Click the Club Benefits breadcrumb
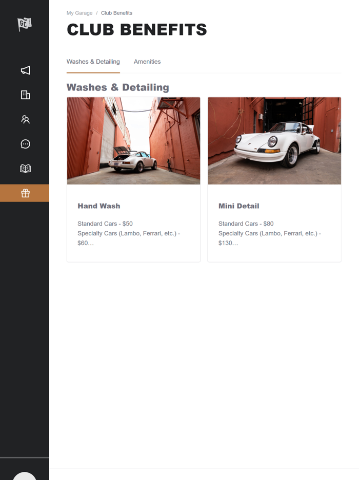Viewport: 359px width, 480px height. tap(117, 13)
